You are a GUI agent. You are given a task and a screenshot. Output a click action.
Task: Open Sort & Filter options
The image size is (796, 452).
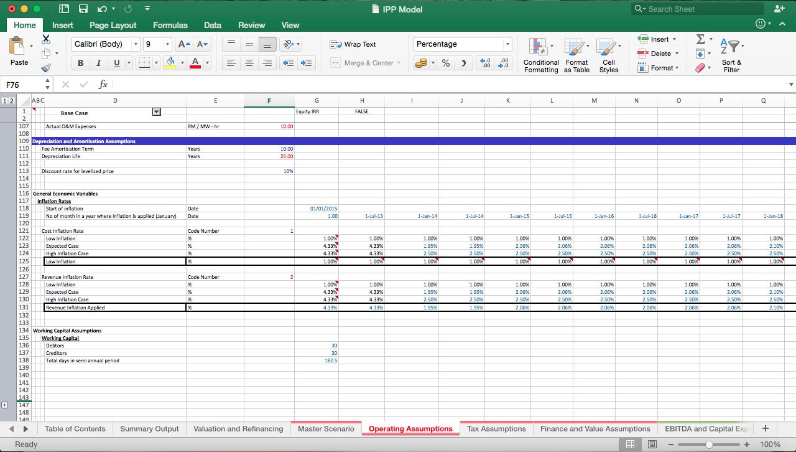tap(731, 55)
